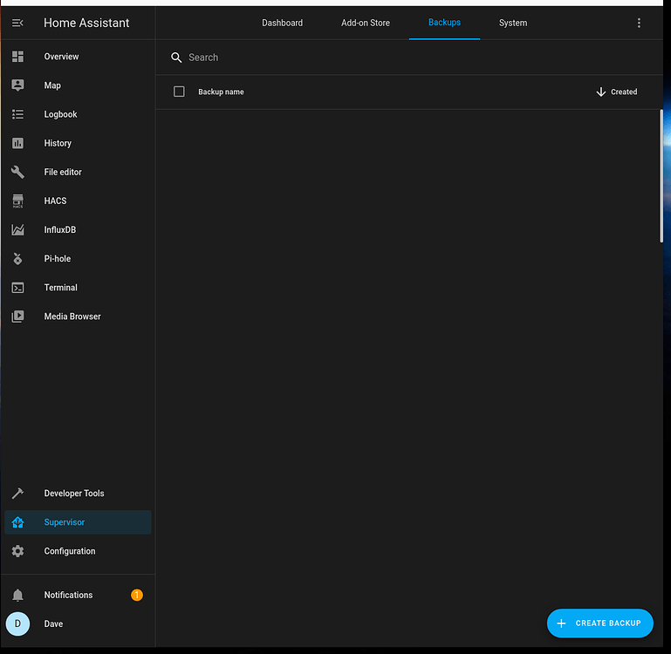Open Overview in the sidebar
Screen dimensions: 671x654
[x=78, y=57]
